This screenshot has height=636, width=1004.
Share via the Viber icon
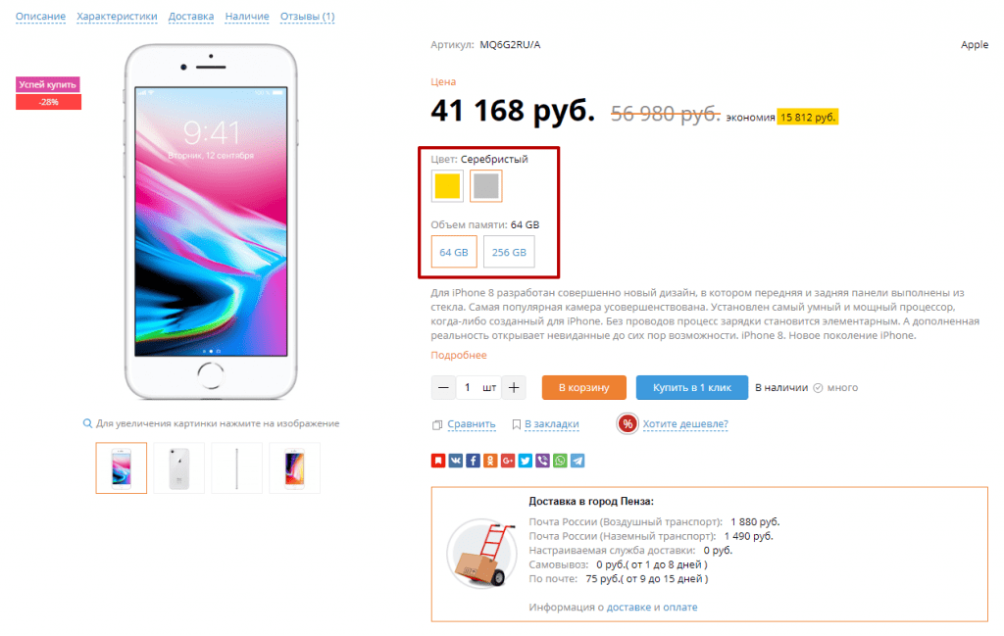coord(542,461)
